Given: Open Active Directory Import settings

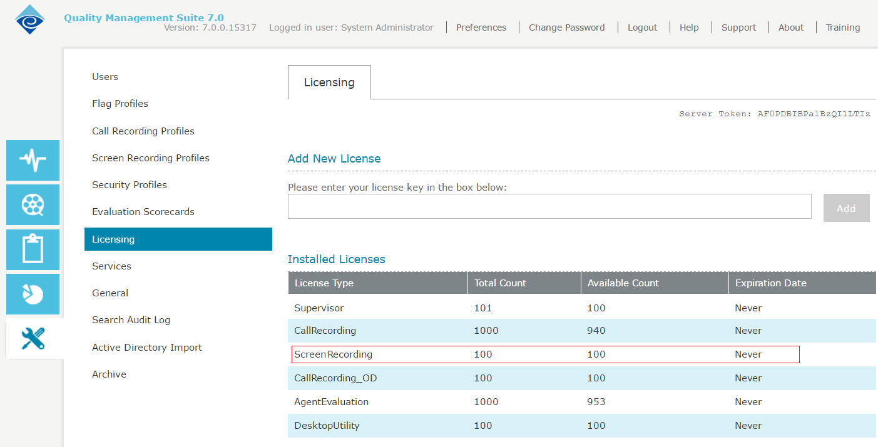Looking at the screenshot, I should pos(147,348).
